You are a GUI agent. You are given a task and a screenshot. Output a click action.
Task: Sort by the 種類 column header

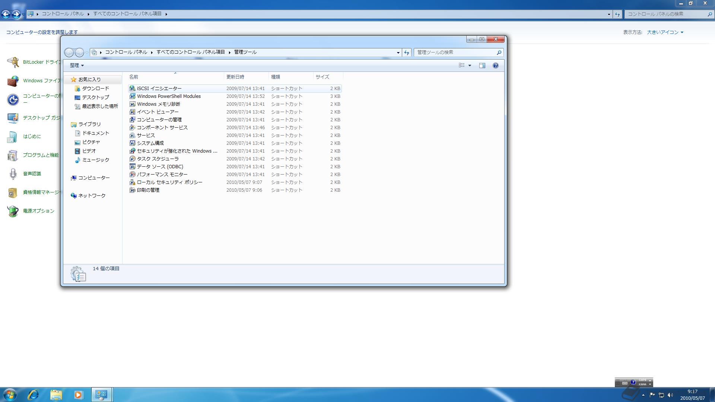[291, 77]
